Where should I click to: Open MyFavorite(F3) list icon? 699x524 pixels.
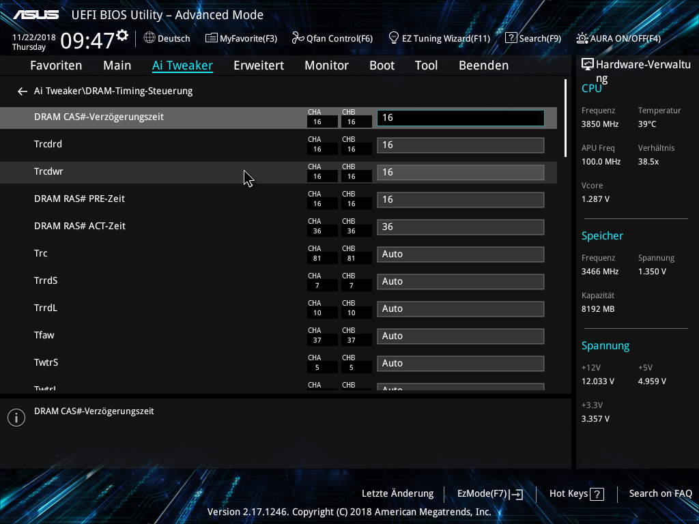point(212,38)
